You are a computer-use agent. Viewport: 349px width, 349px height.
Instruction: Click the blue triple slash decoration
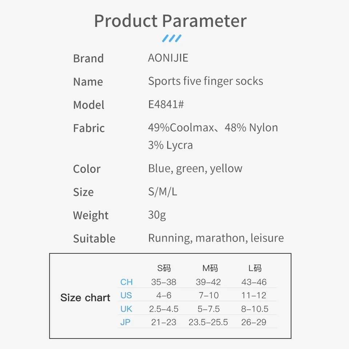172,38
